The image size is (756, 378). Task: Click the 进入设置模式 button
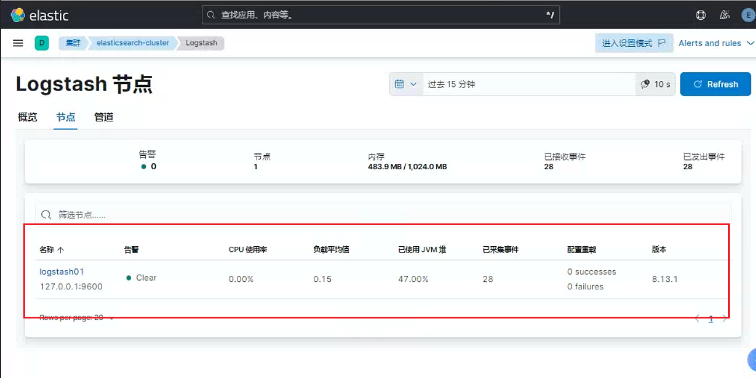[x=634, y=43]
